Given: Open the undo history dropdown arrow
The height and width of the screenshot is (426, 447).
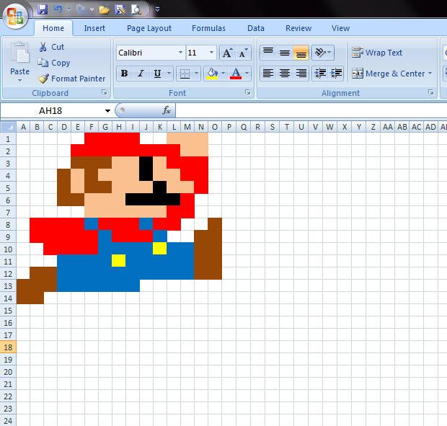Looking at the screenshot, I should click(x=68, y=9).
